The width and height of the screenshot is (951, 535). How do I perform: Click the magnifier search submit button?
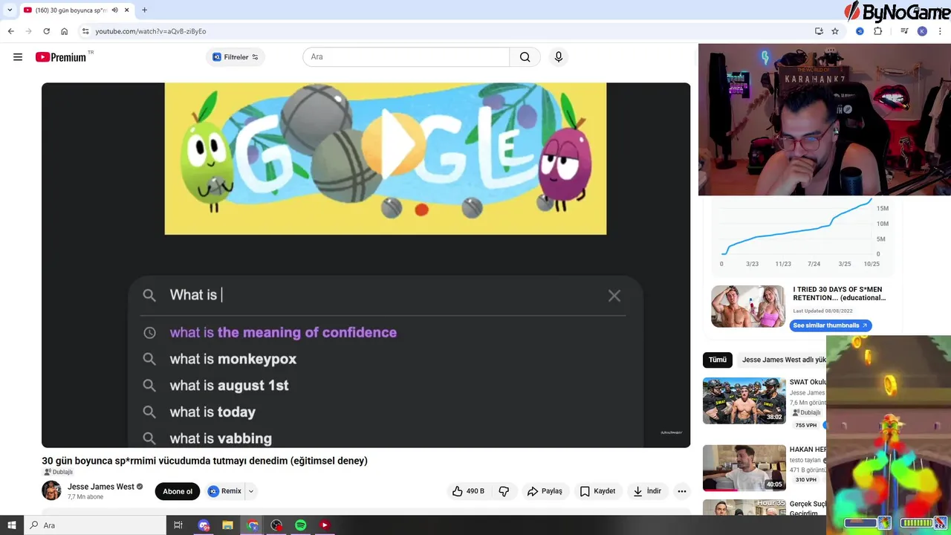(525, 57)
